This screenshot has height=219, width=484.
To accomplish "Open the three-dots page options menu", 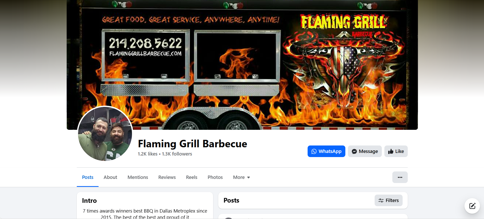I will (400, 177).
